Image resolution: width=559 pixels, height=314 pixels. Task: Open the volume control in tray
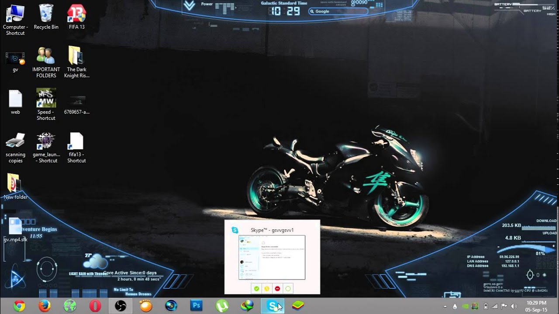click(514, 306)
